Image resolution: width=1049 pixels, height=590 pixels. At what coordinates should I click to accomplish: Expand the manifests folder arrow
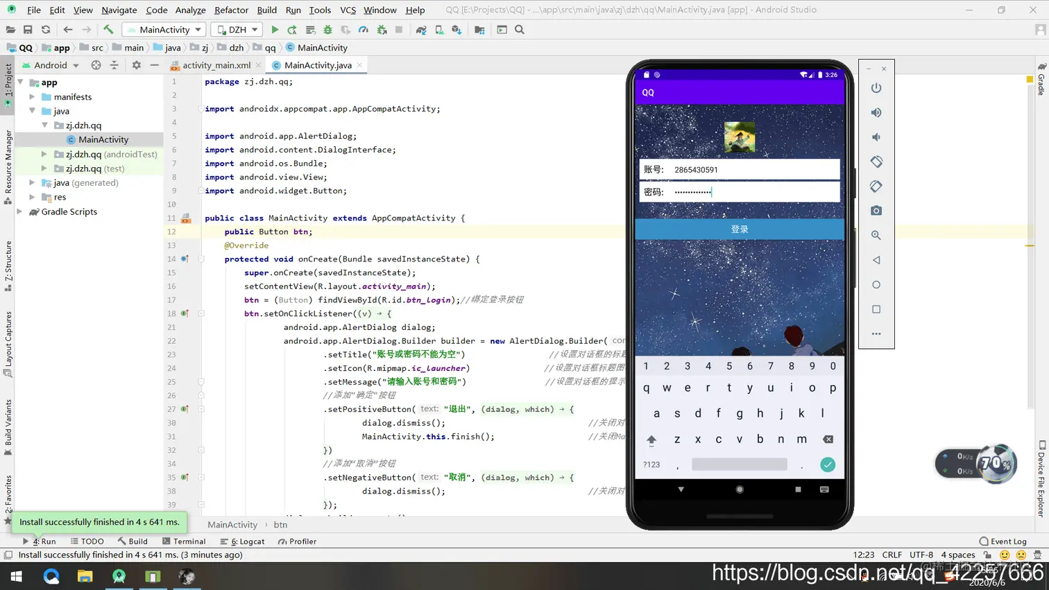point(32,97)
